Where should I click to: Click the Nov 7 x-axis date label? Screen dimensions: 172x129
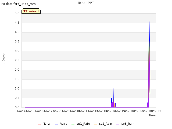coord(48,111)
